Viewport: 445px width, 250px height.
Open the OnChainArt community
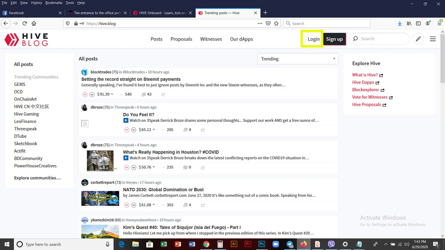coord(25,99)
